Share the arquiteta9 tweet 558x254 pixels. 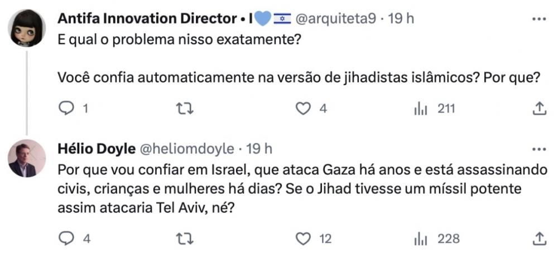(x=539, y=109)
